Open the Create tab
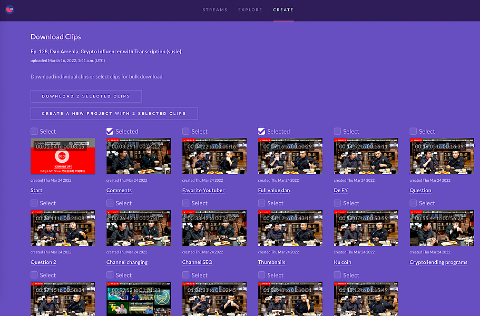The image size is (480, 316). pos(283,10)
